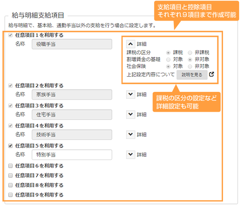Select 非課税 radio for 課税の区分
The width and height of the screenshot is (242, 206).
point(190,53)
